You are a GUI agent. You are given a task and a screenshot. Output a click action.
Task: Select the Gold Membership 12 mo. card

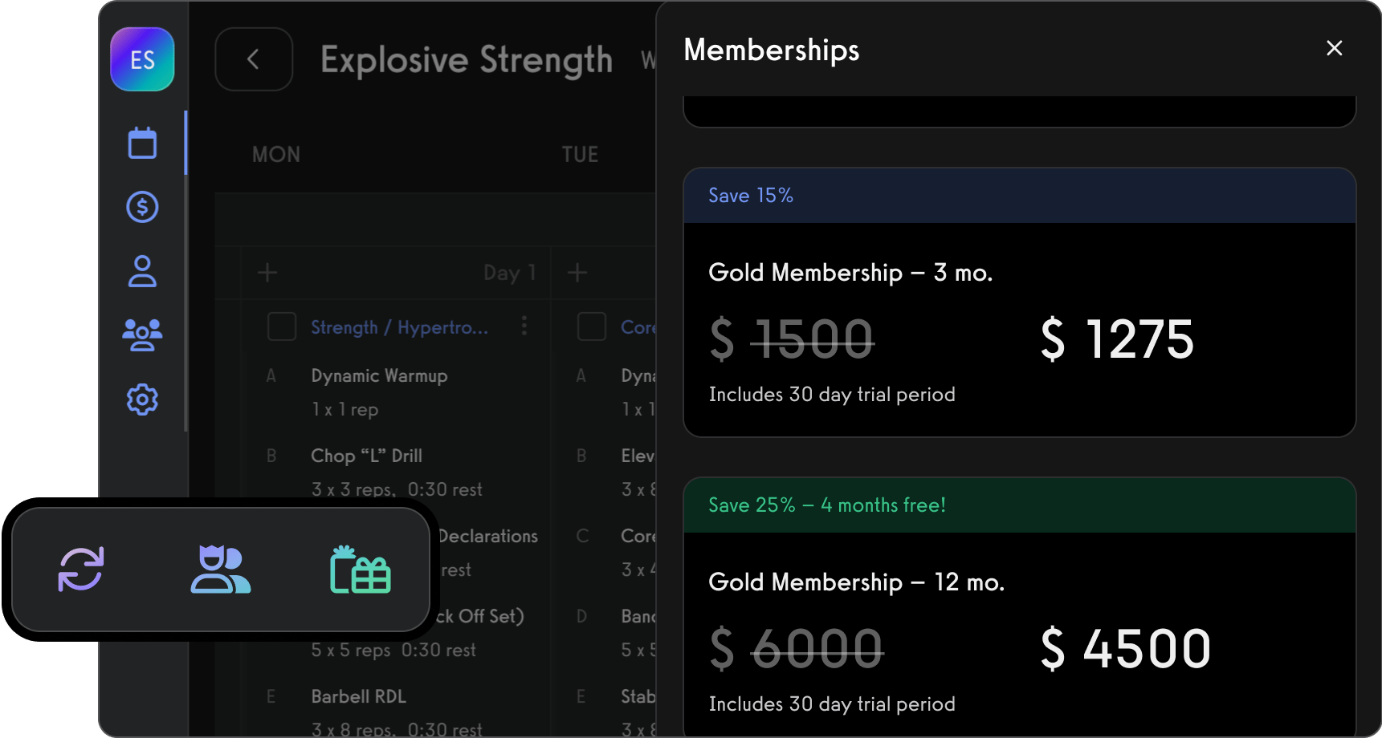tap(1019, 634)
